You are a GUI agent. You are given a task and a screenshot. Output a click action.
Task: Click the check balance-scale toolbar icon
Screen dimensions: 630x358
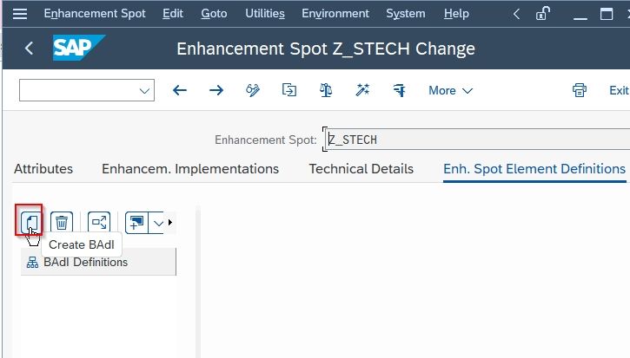pos(326,90)
